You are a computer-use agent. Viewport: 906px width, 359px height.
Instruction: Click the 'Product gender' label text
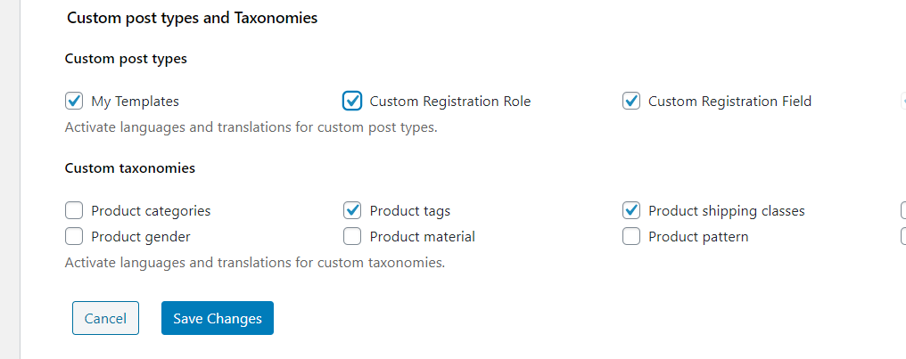click(141, 237)
